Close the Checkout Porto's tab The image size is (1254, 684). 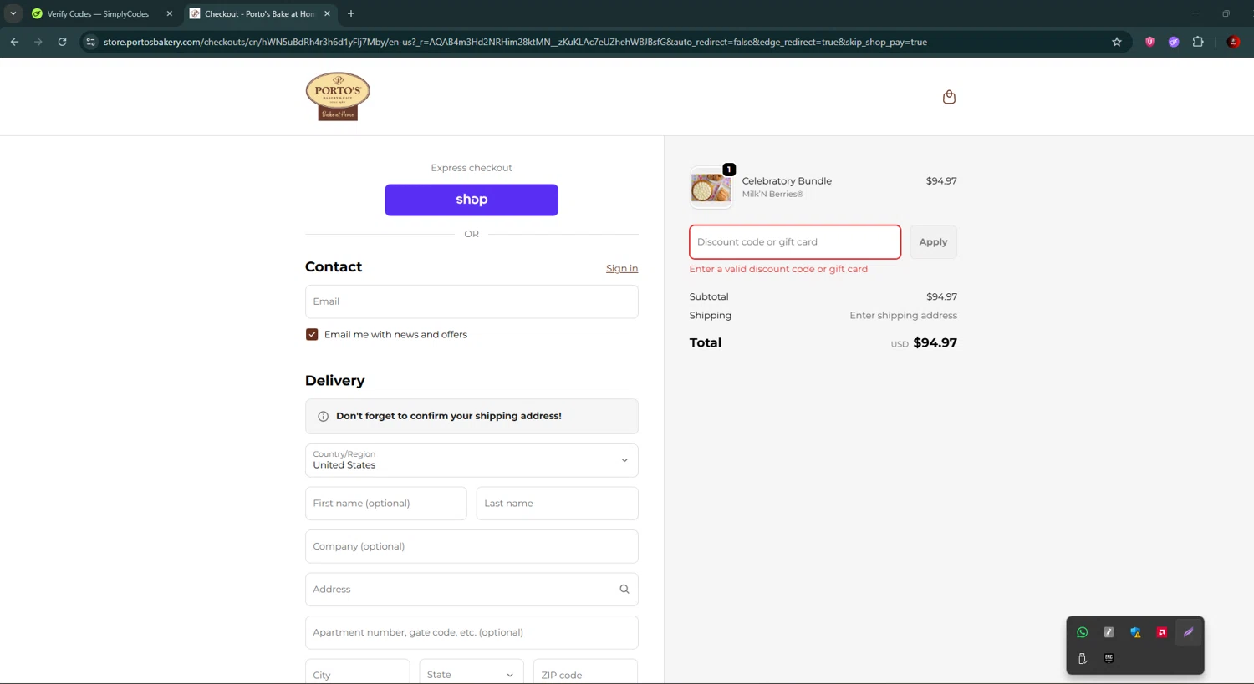[x=327, y=13]
